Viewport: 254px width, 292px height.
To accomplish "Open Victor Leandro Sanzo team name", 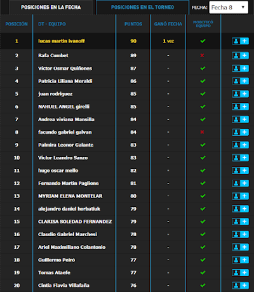I will click(x=63, y=158).
